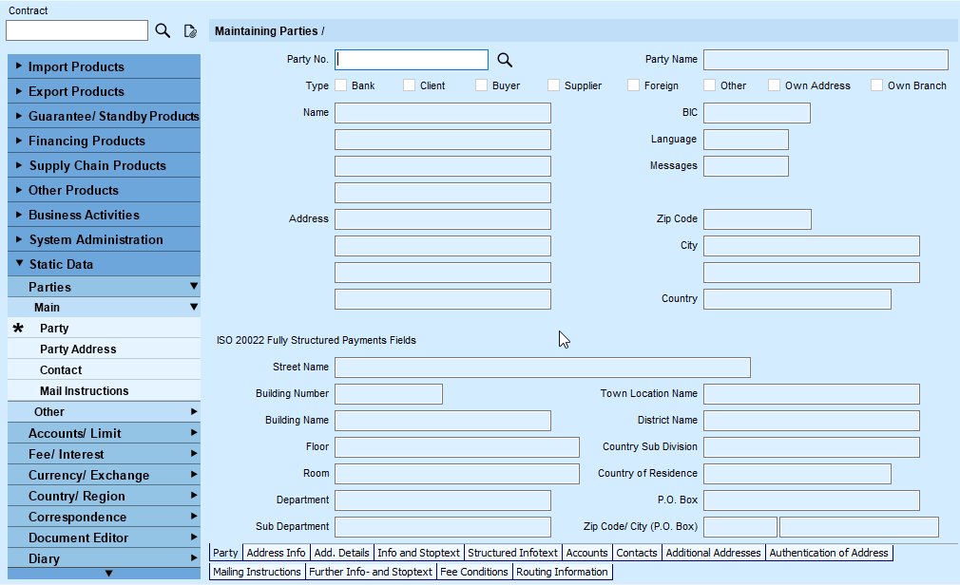Click the Contract search magnifier icon
Viewport: 960px width, 585px height.
163,30
